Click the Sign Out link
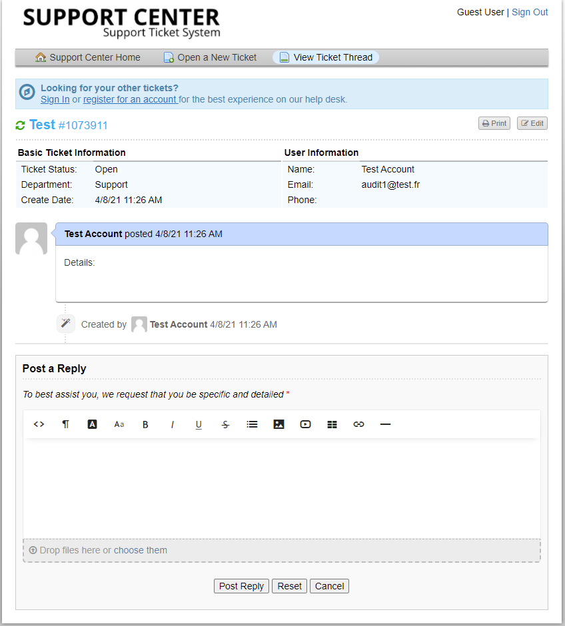Screen dimensions: 565x626 [x=530, y=12]
